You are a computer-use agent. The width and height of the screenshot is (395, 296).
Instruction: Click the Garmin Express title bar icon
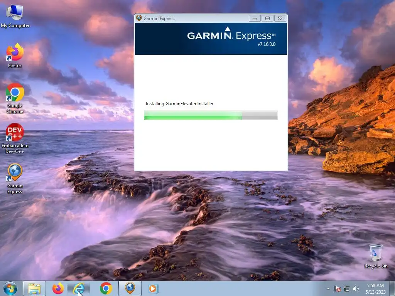pyautogui.click(x=138, y=18)
